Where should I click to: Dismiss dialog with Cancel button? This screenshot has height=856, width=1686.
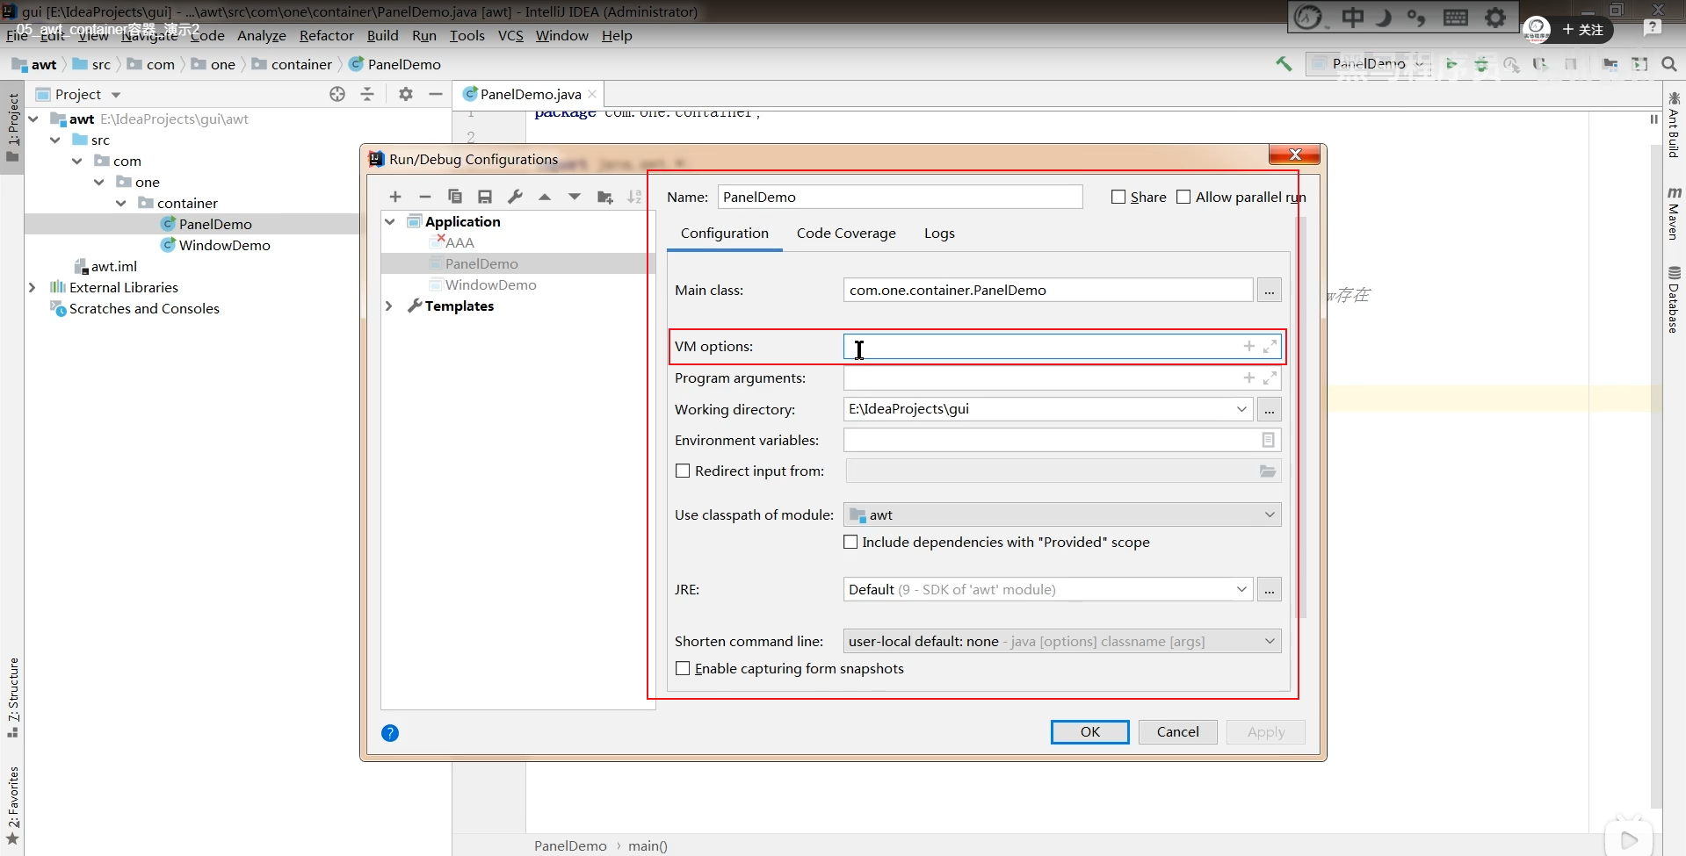[x=1177, y=732]
